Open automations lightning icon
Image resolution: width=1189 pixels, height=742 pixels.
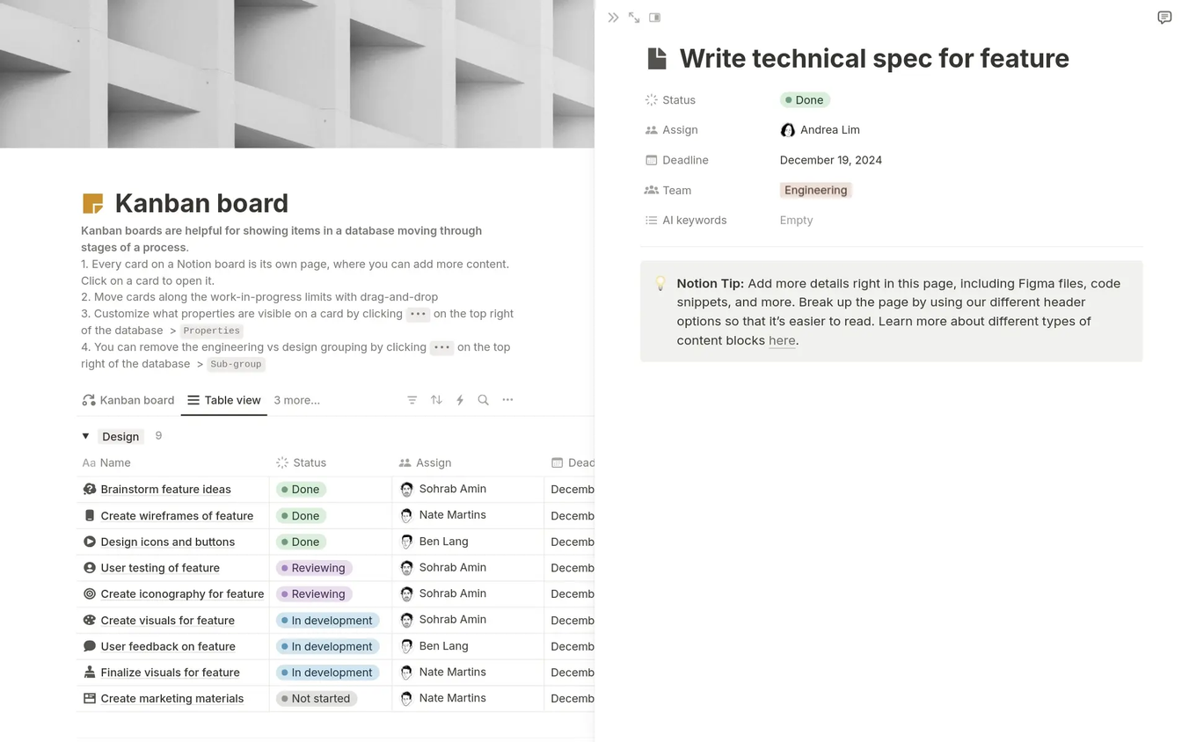point(459,400)
